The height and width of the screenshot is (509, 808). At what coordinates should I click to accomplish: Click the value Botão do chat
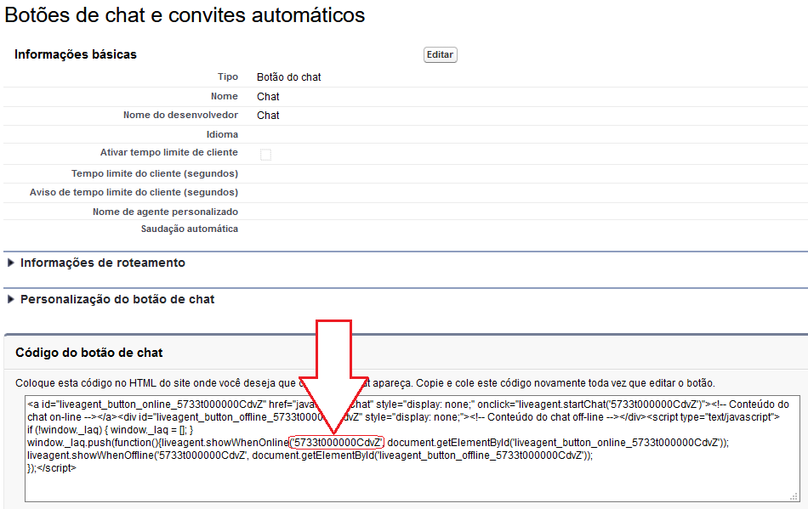point(289,77)
